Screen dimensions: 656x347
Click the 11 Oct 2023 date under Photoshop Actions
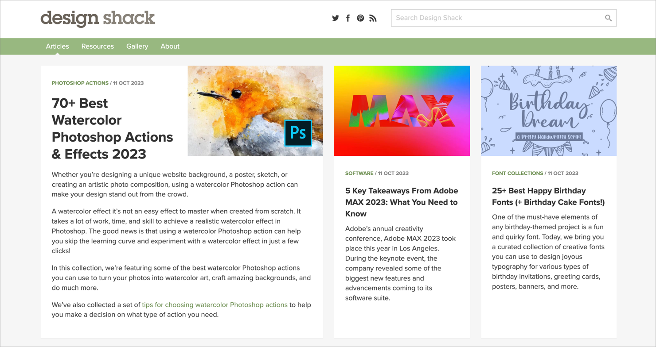(128, 83)
